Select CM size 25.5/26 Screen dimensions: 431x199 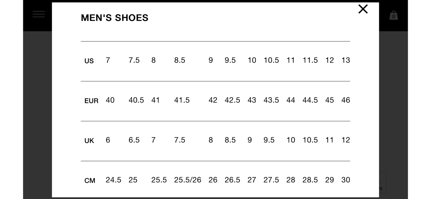coord(188,180)
